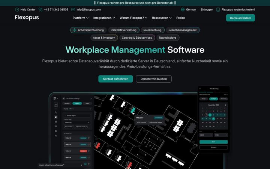Click the heart icon on TABLE 04 row

tap(88, 151)
